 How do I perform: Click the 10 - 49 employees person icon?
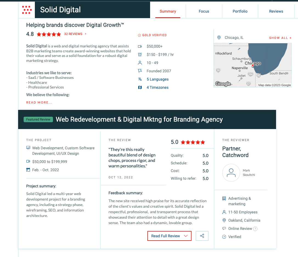point(140,63)
